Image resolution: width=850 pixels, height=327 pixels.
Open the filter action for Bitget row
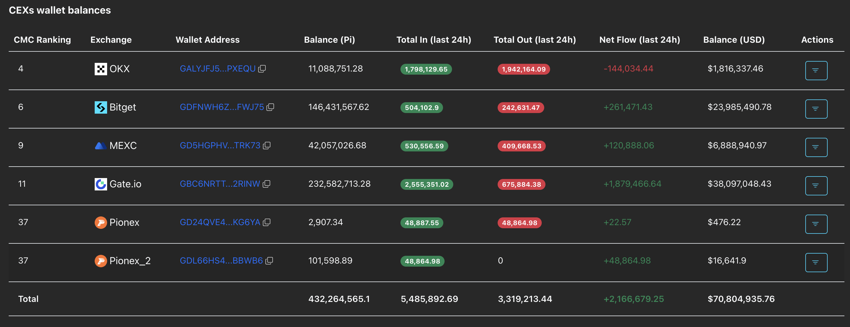pos(816,109)
